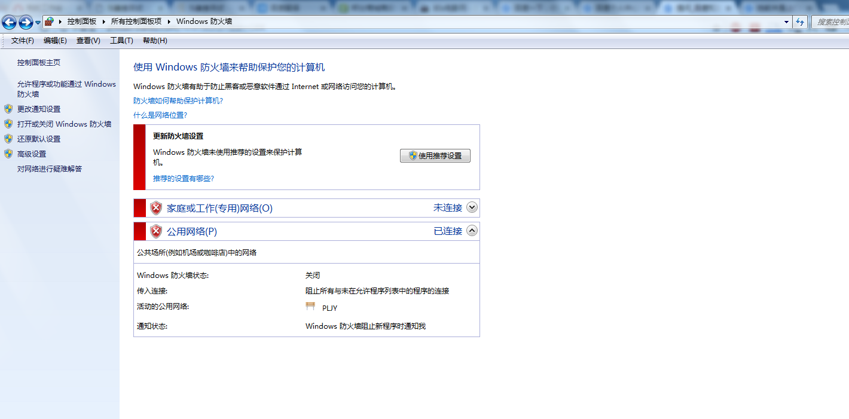
Task: Focus the Control Panel search box
Action: (x=830, y=22)
